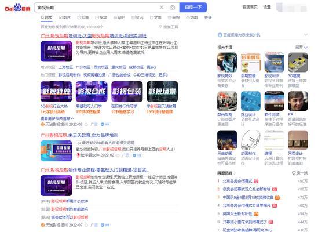
Task: Open the 更多 tab menu
Action: click(x=208, y=17)
